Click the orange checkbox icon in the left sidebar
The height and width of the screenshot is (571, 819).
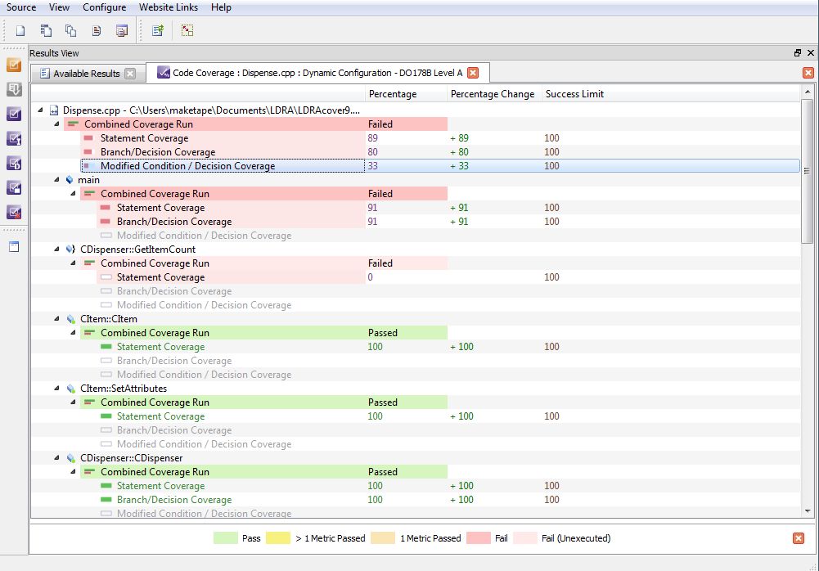(14, 65)
